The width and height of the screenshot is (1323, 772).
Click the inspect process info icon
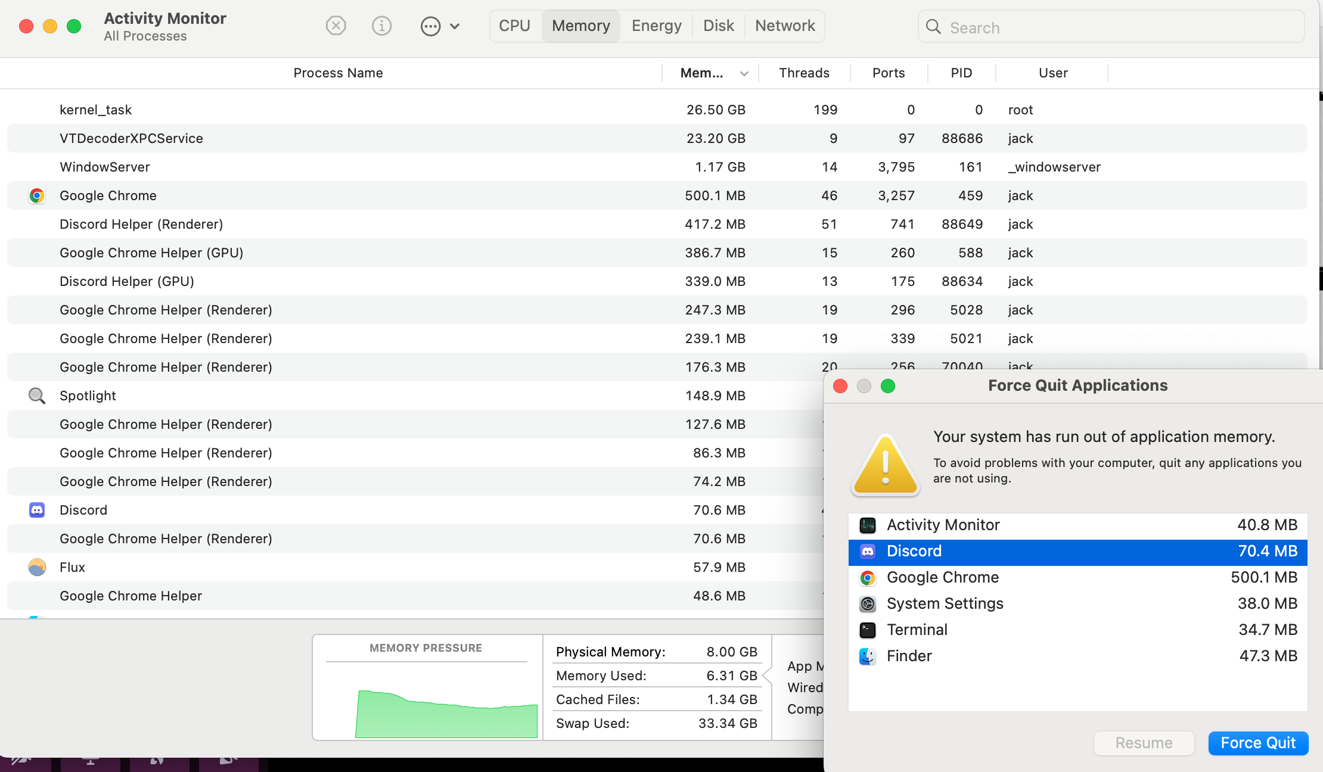point(381,26)
